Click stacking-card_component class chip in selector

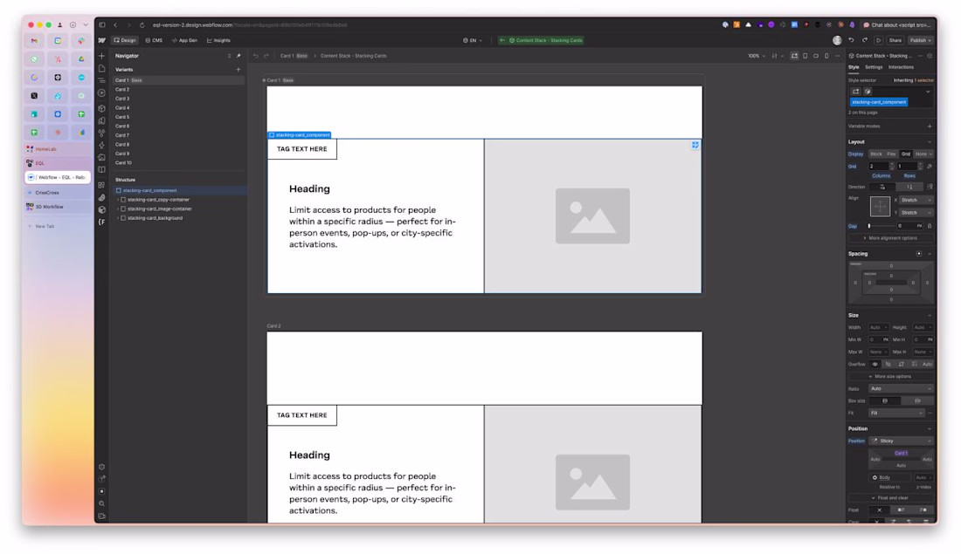(879, 102)
